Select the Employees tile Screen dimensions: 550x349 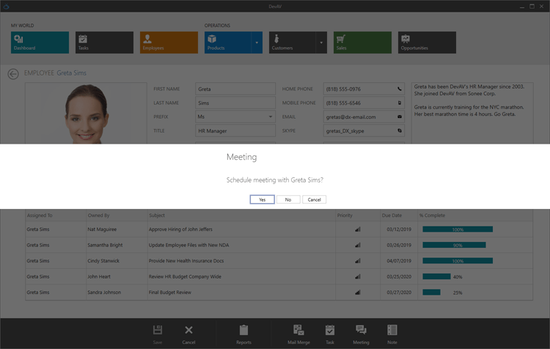(169, 43)
